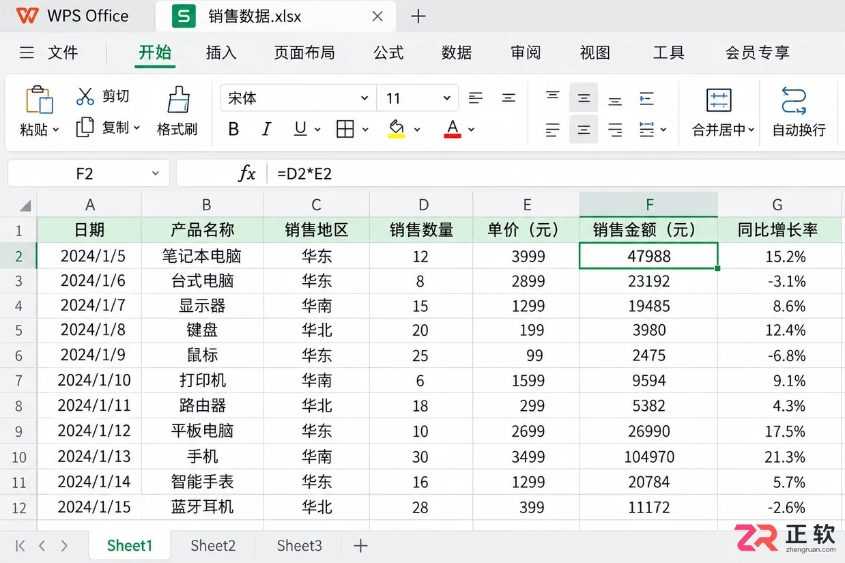
Task: Toggle Italic formatting
Action: [266, 129]
